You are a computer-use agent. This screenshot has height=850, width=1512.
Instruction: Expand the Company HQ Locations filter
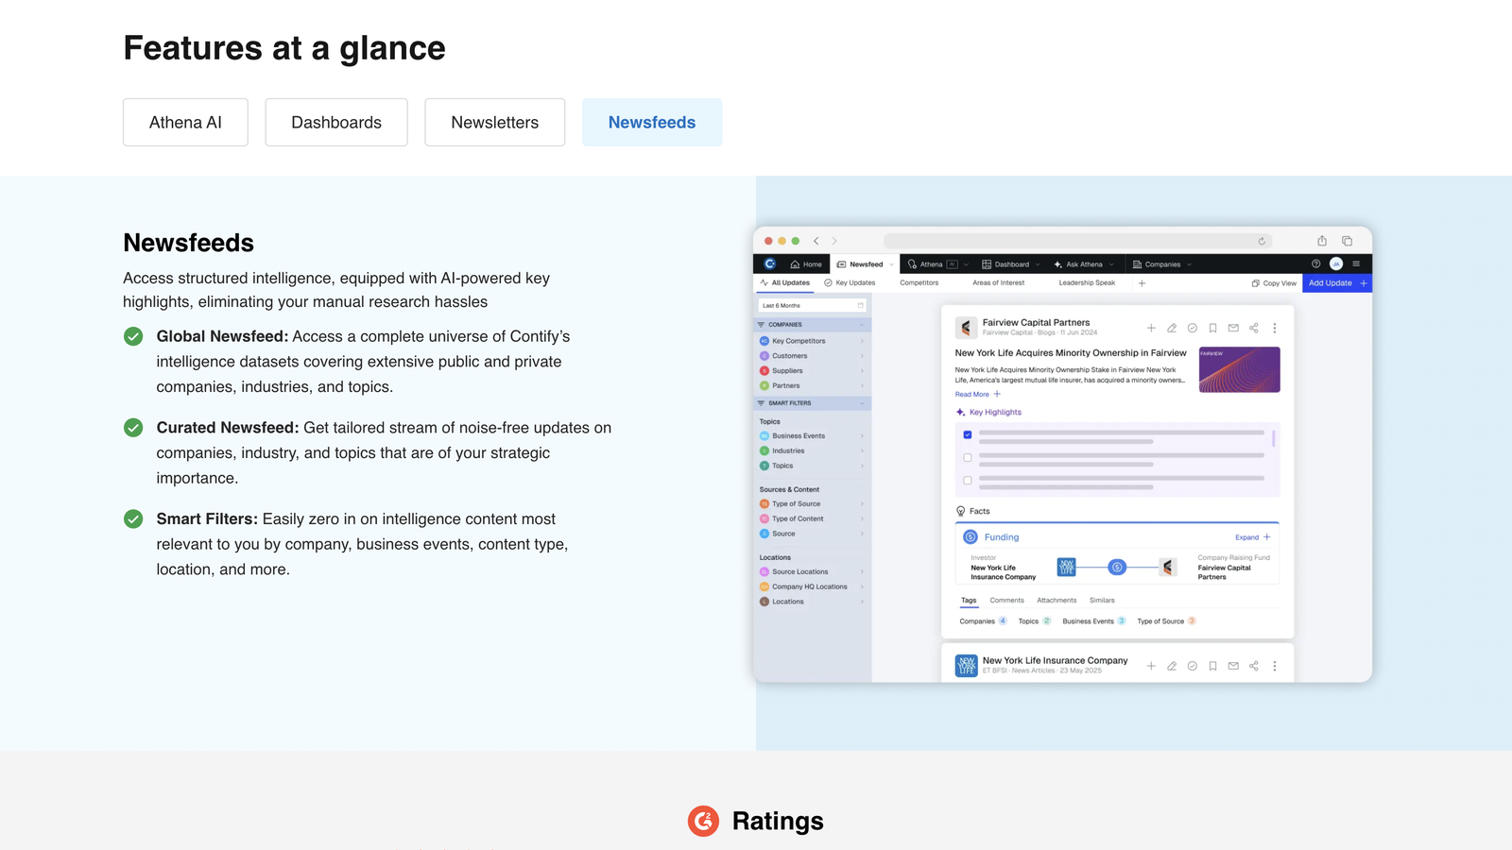point(812,586)
